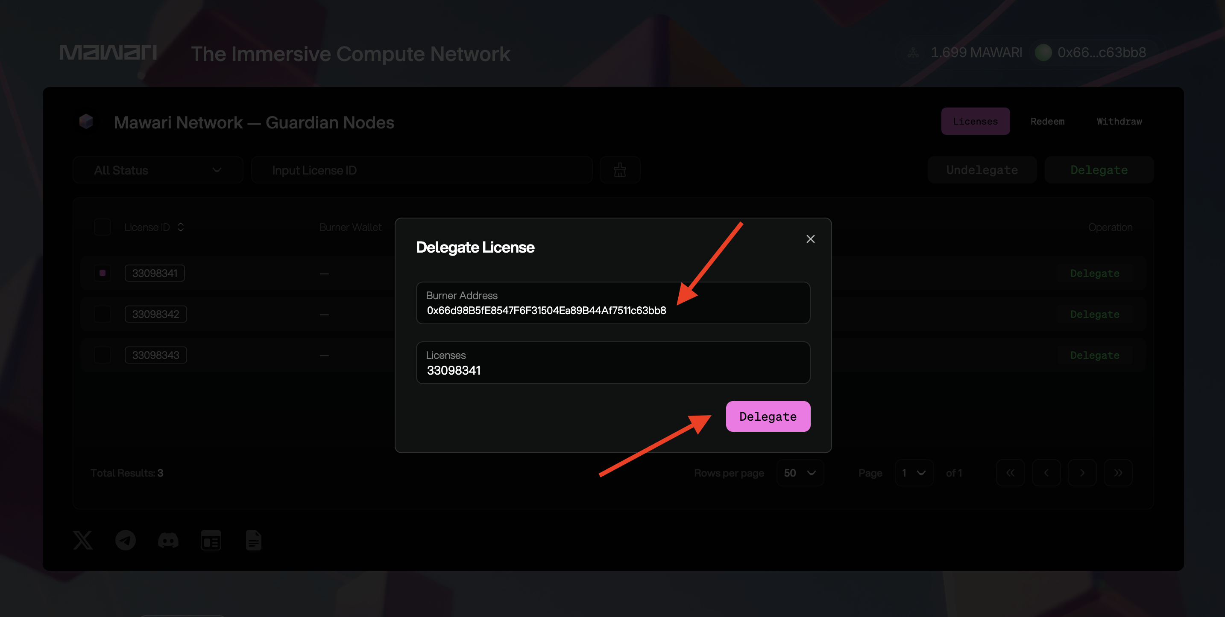The image size is (1225, 617).
Task: Switch to the Redeem tab
Action: coord(1047,122)
